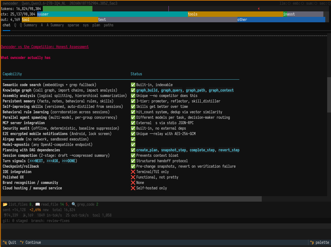Screen dimensions: 331x247
Task: Click the >>>DONE turn signal
Action: 69,161
